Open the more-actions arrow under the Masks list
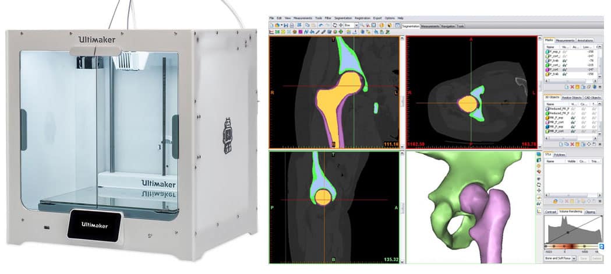The height and width of the screenshot is (274, 611). [x=600, y=86]
